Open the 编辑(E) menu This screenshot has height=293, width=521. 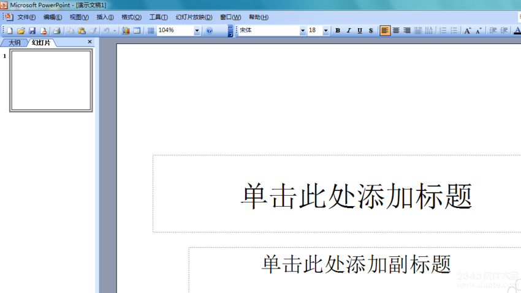pos(53,17)
